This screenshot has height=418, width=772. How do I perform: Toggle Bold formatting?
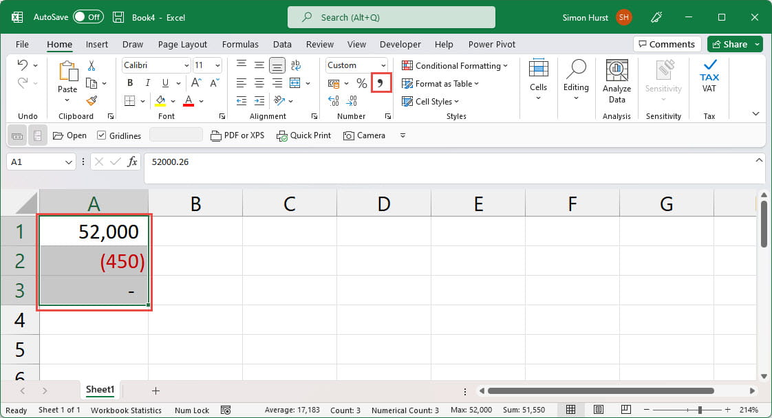click(129, 83)
